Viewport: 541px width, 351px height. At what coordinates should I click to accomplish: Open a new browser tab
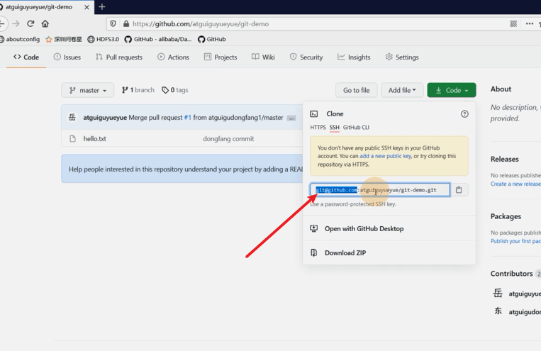102,7
